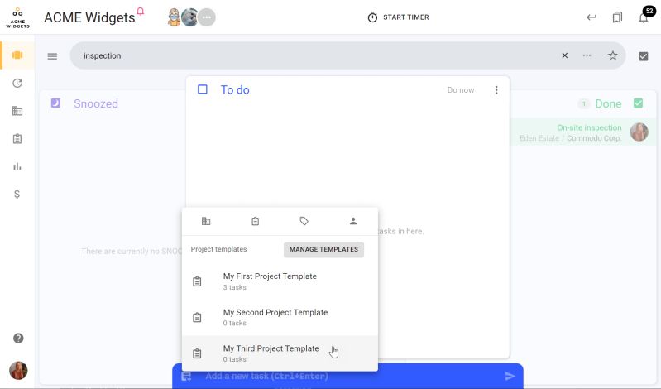The image size is (661, 389).
Task: Click the Snoozed moon icon
Action: click(x=55, y=103)
